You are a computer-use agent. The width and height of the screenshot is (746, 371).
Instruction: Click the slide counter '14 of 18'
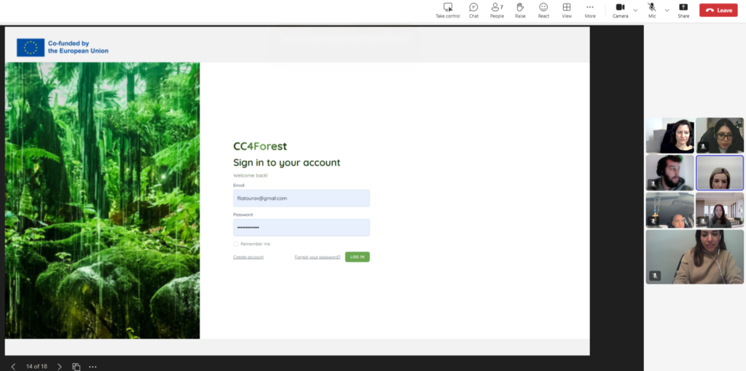36,366
